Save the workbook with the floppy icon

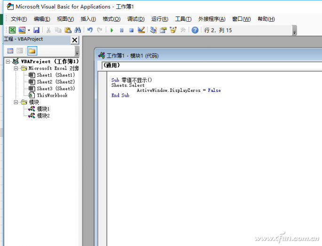click(x=36, y=30)
